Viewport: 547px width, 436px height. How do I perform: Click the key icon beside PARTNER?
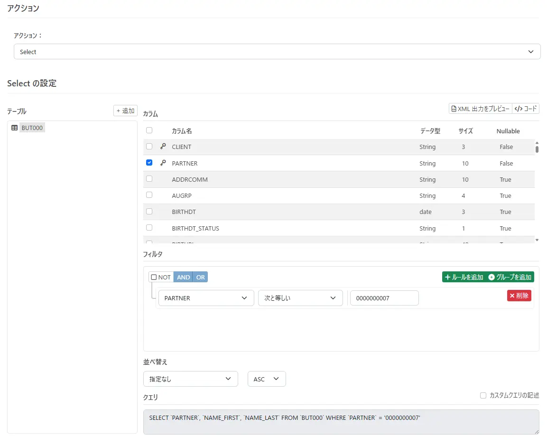pos(163,163)
